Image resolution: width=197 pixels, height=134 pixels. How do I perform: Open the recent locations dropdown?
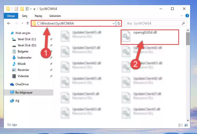tap(22, 23)
